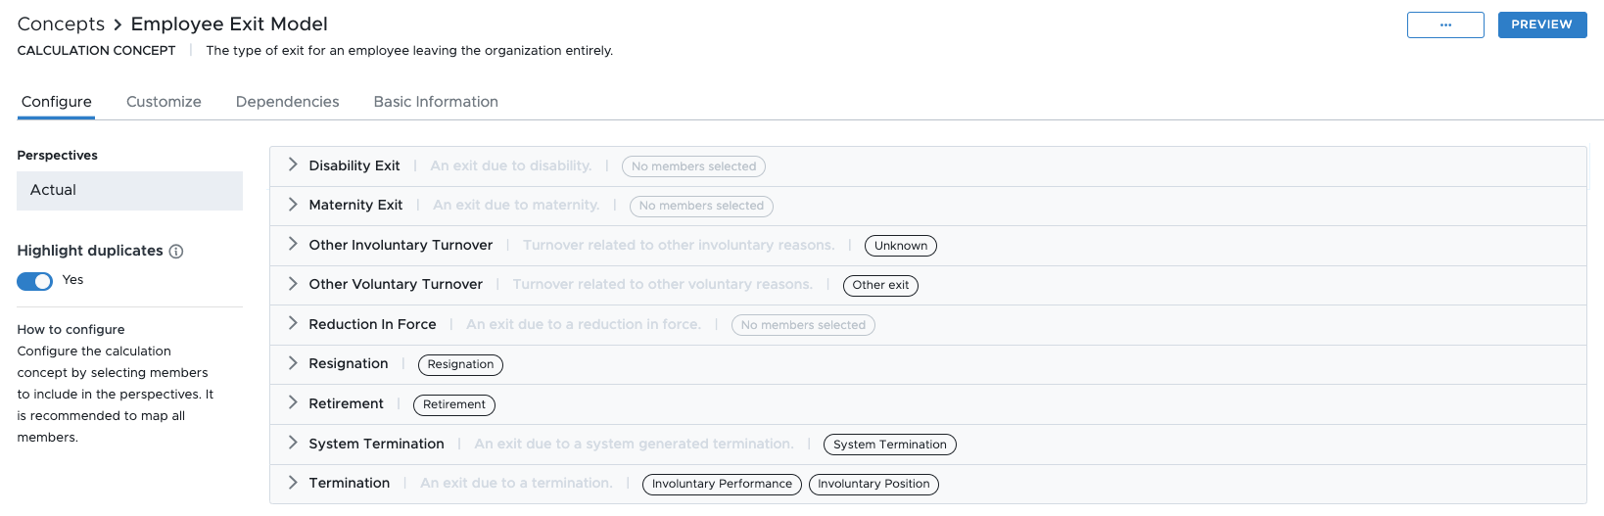Open the Dependencies tab
The height and width of the screenshot is (516, 1604).
[x=287, y=102]
